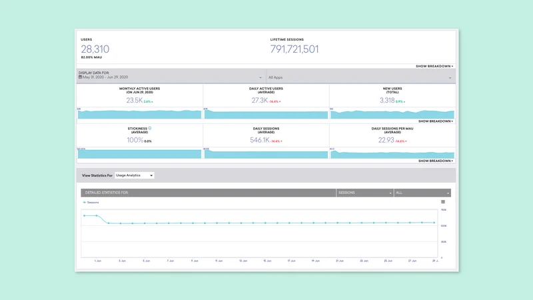Click the calendar icon beside the date range

[x=80, y=77]
